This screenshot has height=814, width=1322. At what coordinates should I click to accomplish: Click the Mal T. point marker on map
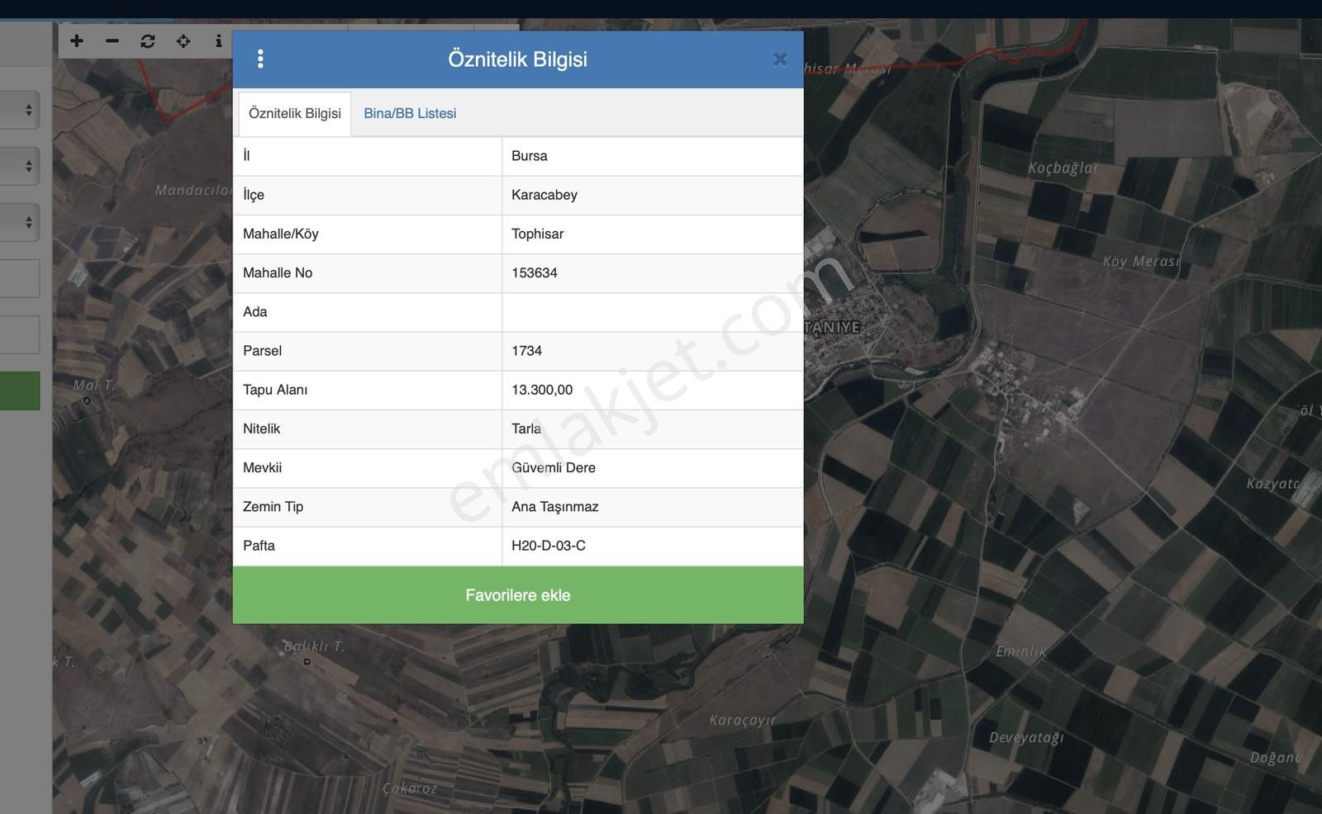pyautogui.click(x=87, y=400)
